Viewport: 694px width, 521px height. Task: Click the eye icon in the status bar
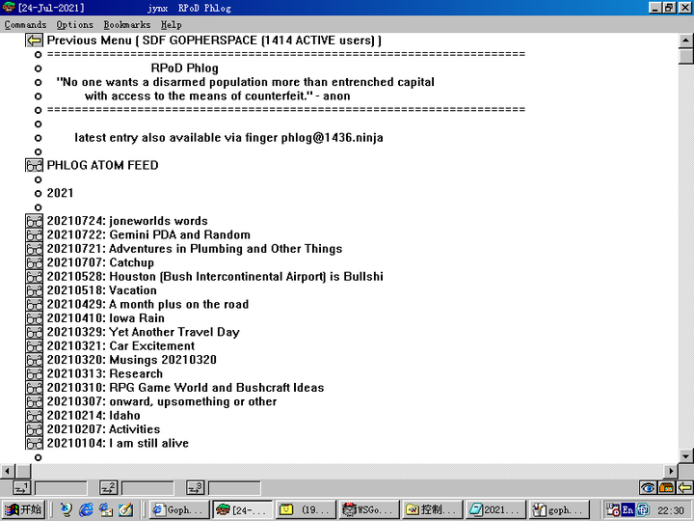coord(648,488)
